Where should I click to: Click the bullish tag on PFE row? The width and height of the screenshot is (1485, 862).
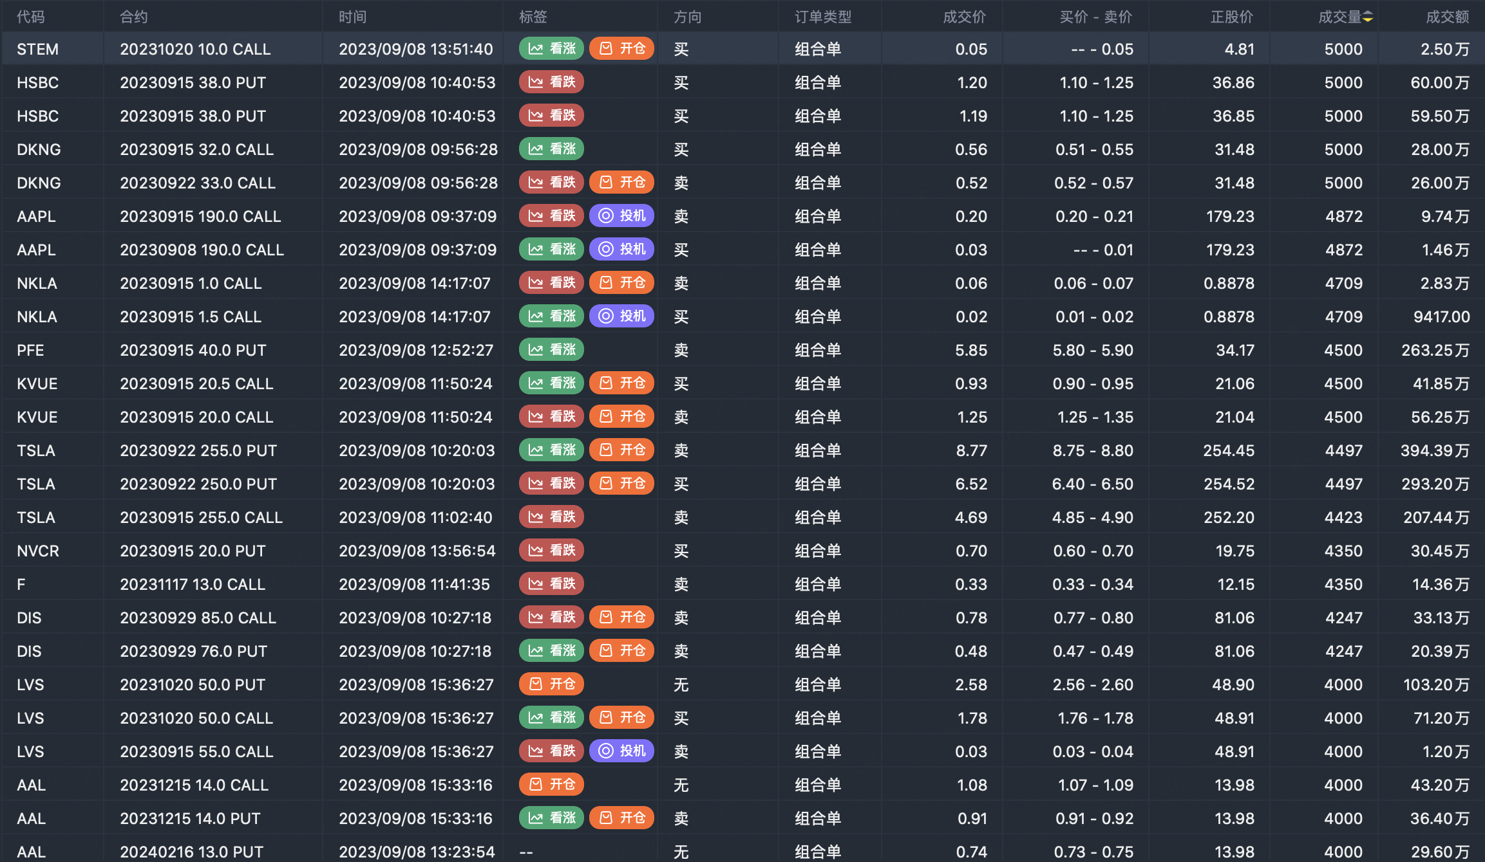pos(551,350)
